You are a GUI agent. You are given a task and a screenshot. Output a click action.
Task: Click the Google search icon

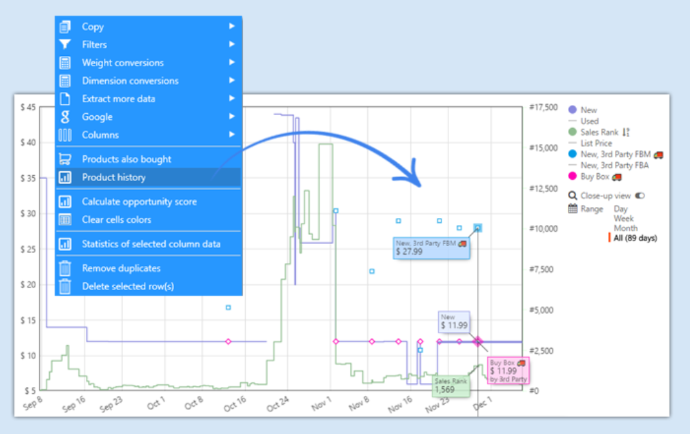pyautogui.click(x=65, y=117)
